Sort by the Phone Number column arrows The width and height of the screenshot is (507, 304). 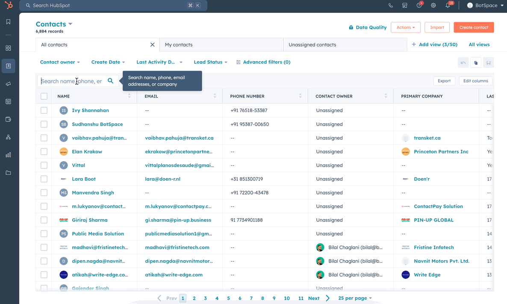(301, 96)
